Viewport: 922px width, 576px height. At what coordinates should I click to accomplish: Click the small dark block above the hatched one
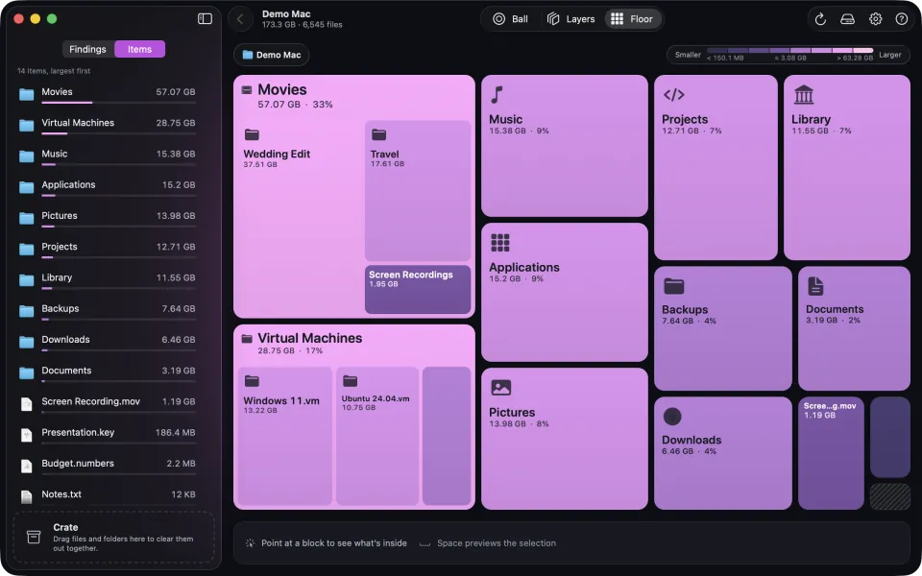[x=890, y=438]
